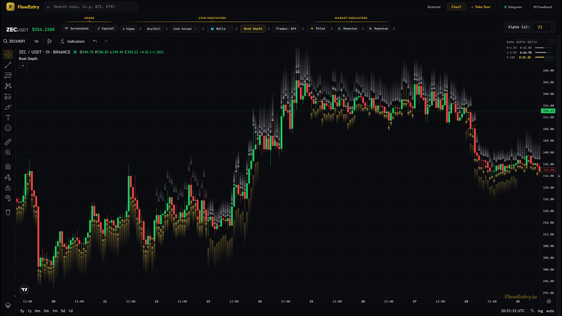
Task: Set the date range to 1d
Action: coord(71,311)
